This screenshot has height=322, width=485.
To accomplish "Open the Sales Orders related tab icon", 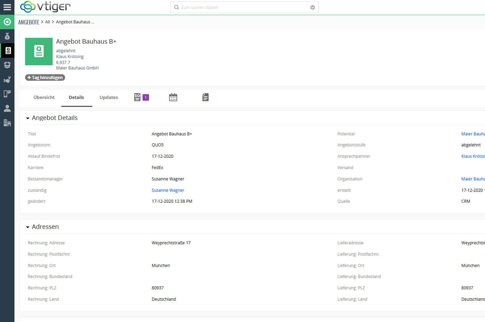I will tap(138, 97).
